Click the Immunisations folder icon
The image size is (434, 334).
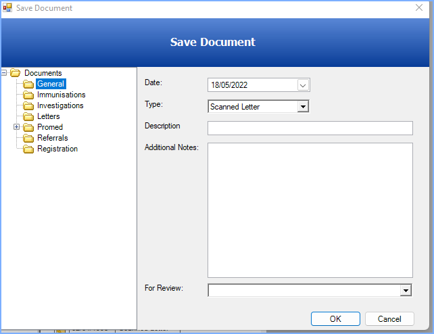tap(28, 95)
